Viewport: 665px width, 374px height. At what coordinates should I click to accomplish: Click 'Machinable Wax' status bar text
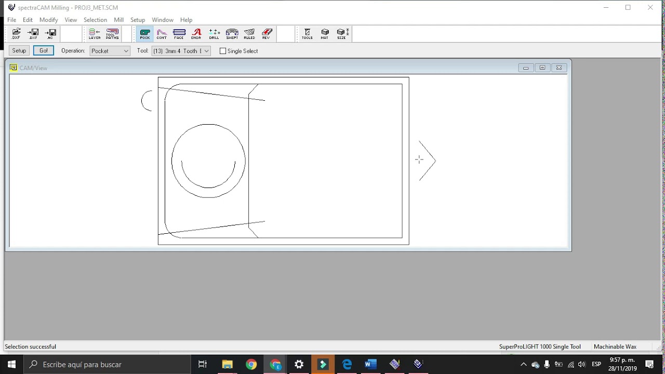pyautogui.click(x=615, y=346)
